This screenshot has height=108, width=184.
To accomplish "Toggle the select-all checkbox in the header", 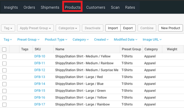I will 4,50.
